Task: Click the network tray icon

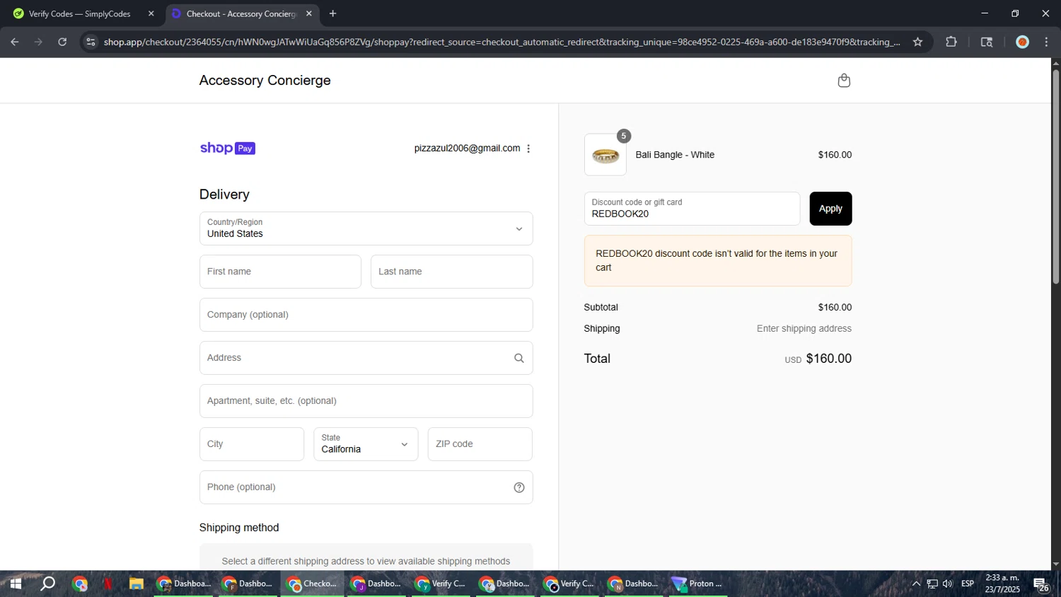Action: pyautogui.click(x=932, y=584)
